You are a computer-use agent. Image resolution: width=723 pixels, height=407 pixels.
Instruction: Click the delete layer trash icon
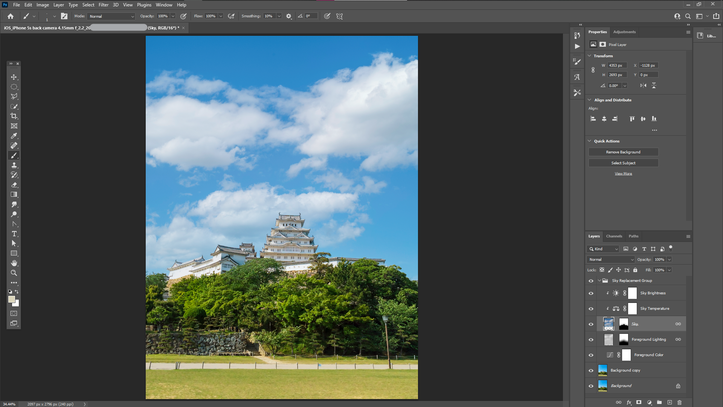[679, 402]
